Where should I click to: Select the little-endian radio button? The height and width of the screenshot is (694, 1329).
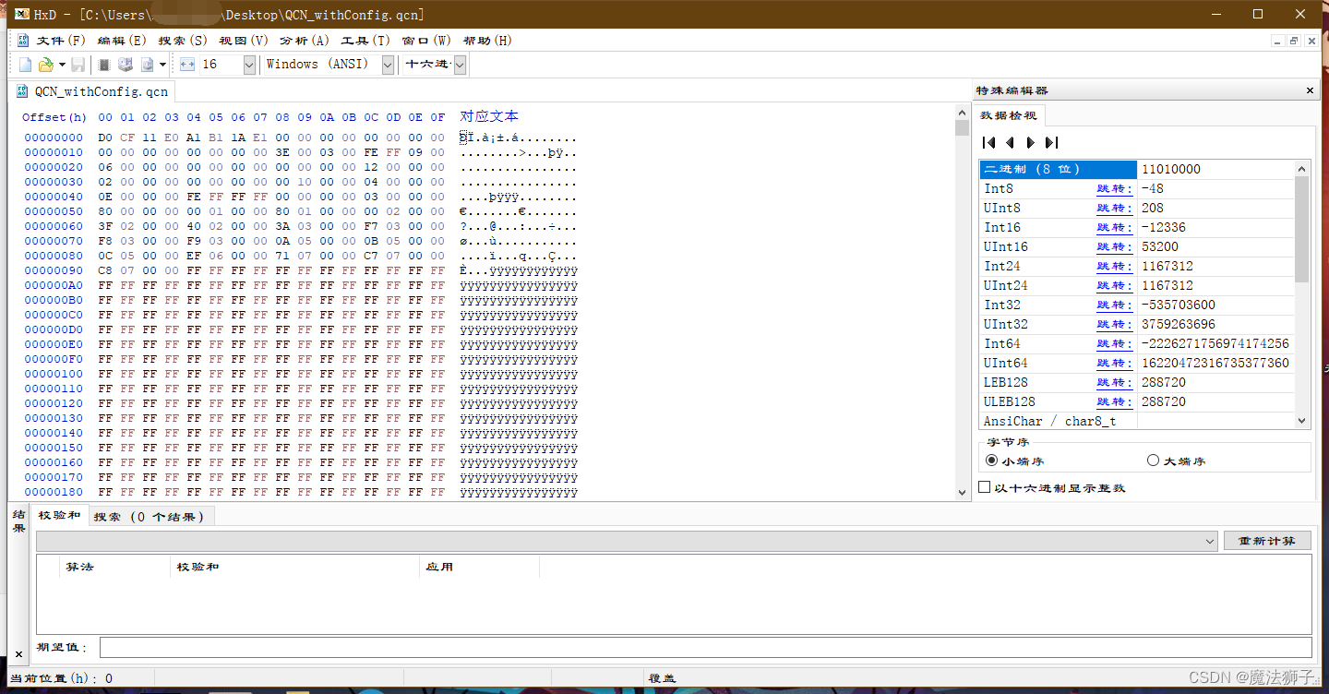(992, 461)
